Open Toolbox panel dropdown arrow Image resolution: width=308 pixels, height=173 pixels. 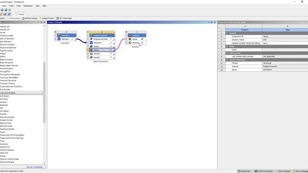pos(38,23)
